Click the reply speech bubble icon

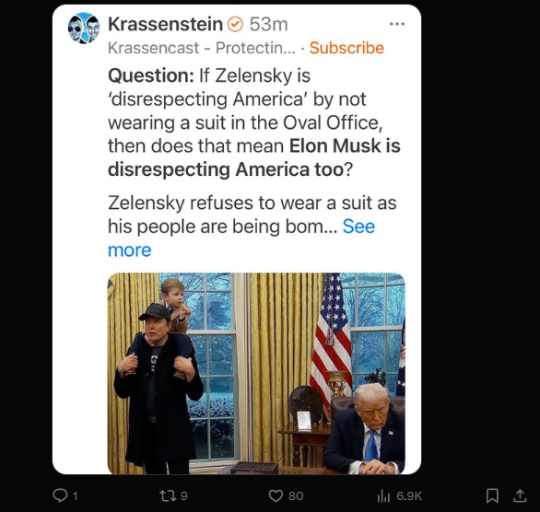pyautogui.click(x=60, y=495)
